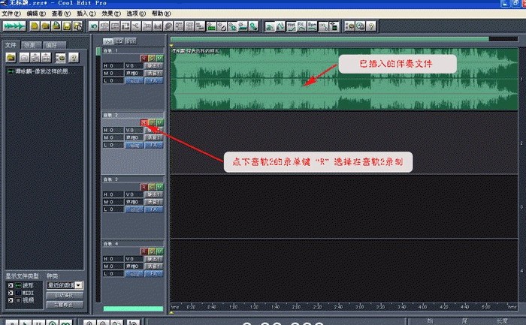Open the 效果 menu in the menu bar

pos(111,14)
